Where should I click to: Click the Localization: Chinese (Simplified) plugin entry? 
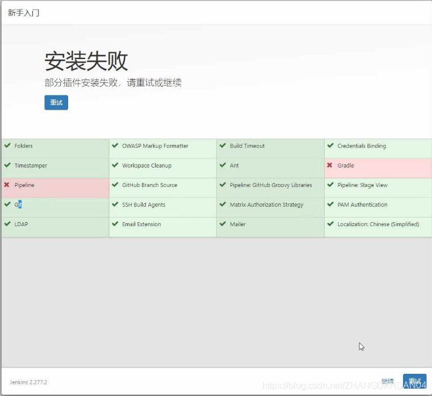tap(378, 224)
